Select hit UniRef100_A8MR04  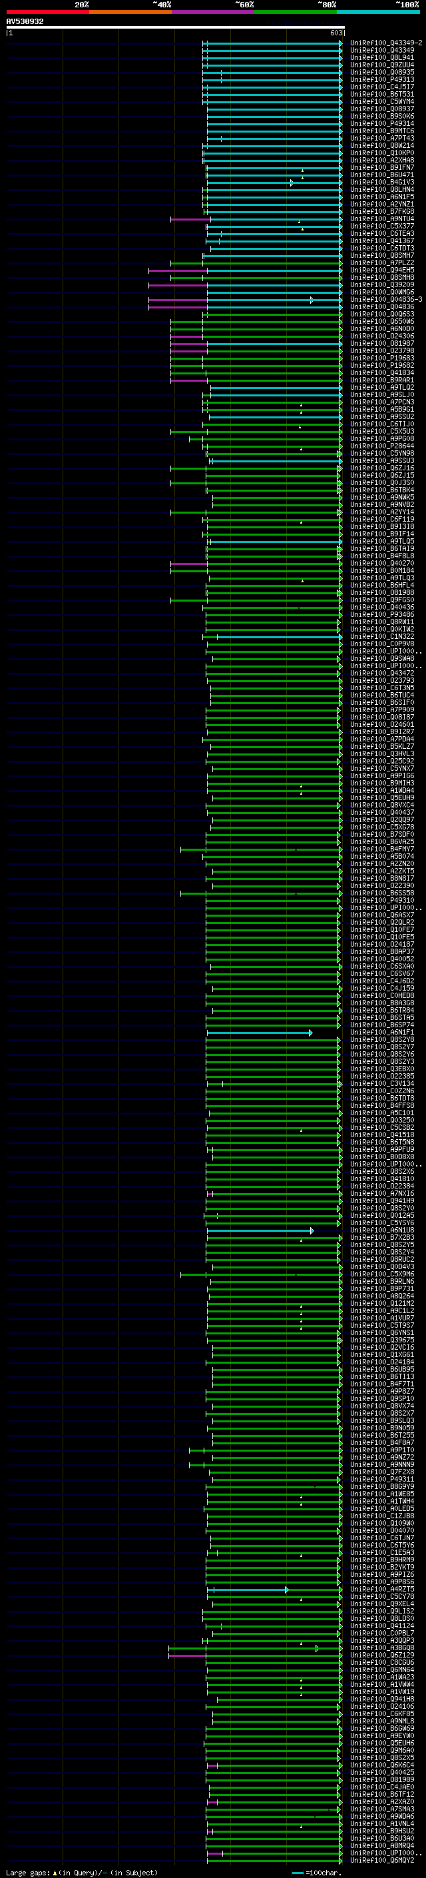pos(382,1846)
